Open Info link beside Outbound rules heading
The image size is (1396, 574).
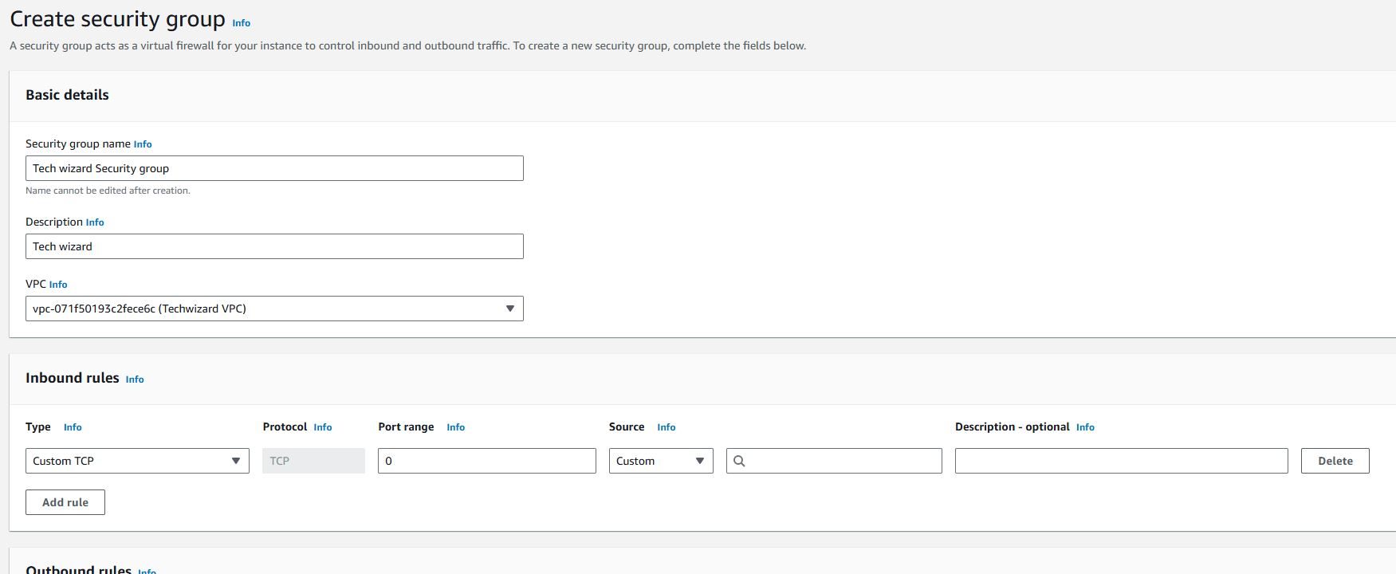click(147, 570)
